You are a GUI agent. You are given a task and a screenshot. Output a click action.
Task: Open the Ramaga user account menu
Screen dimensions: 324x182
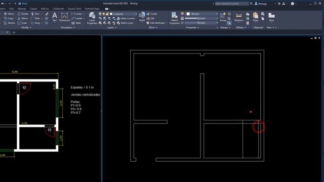click(261, 4)
